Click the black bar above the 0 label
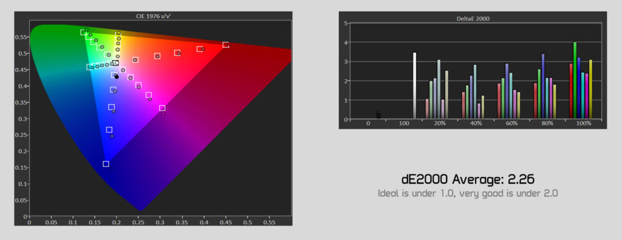 pos(378,115)
